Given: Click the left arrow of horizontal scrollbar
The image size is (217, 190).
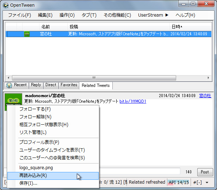Looking at the screenshot, I should click(8, 78).
